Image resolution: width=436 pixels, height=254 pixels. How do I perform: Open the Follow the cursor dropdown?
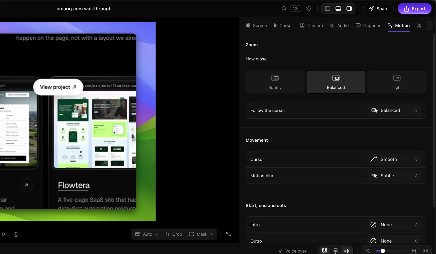394,110
